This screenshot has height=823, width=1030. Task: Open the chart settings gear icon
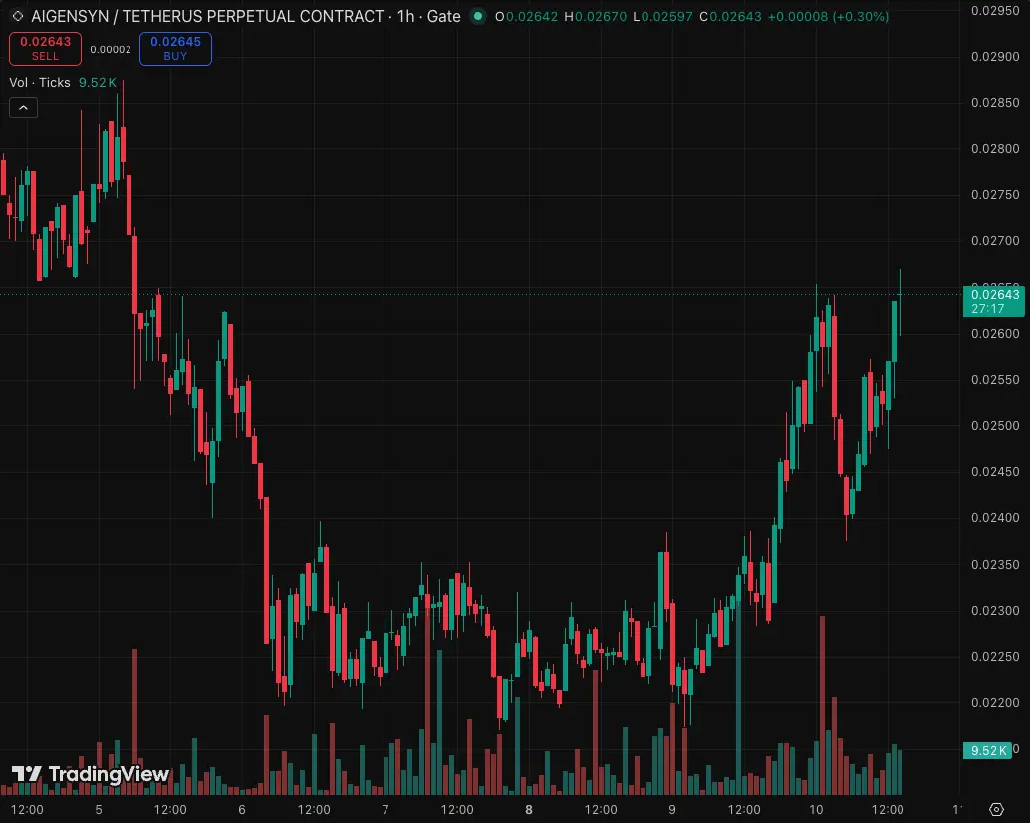(x=996, y=810)
